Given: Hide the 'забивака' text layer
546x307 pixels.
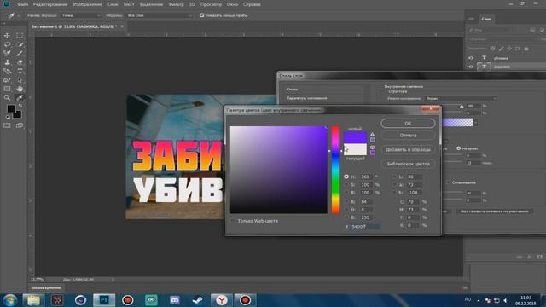Looking at the screenshot, I should (471, 67).
